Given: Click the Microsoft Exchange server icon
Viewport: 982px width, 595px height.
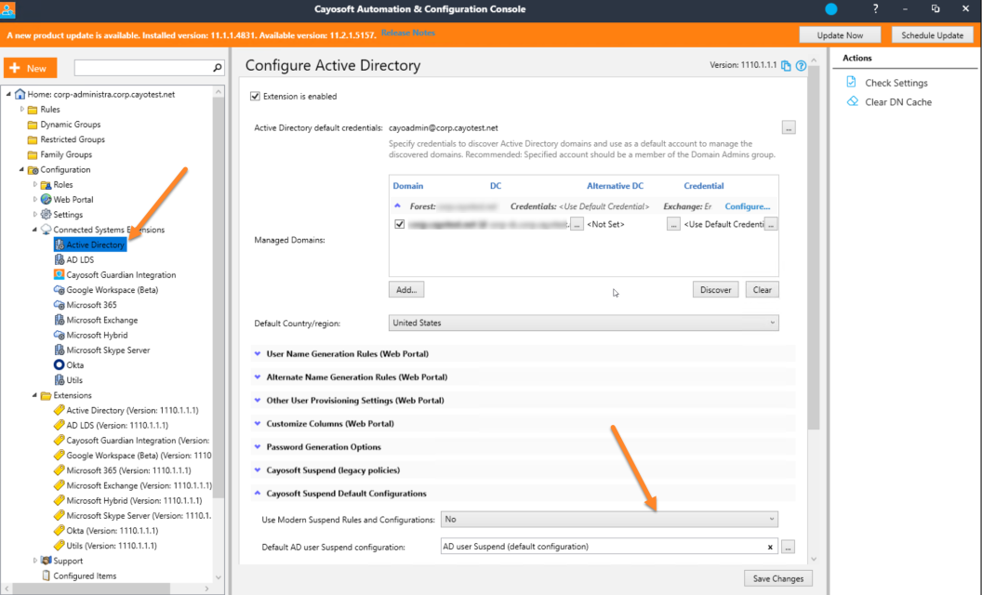Looking at the screenshot, I should pyautogui.click(x=59, y=320).
